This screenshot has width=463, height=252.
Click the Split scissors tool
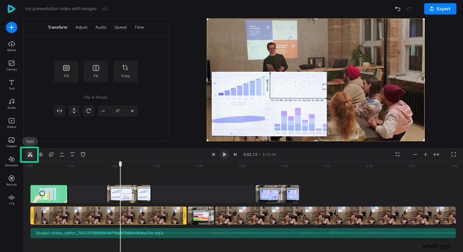pyautogui.click(x=30, y=154)
